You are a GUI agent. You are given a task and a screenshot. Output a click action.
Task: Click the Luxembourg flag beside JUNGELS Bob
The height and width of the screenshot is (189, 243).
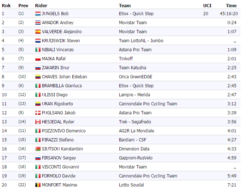pyautogui.click(x=38, y=14)
